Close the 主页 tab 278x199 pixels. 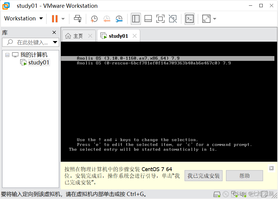click(90, 36)
